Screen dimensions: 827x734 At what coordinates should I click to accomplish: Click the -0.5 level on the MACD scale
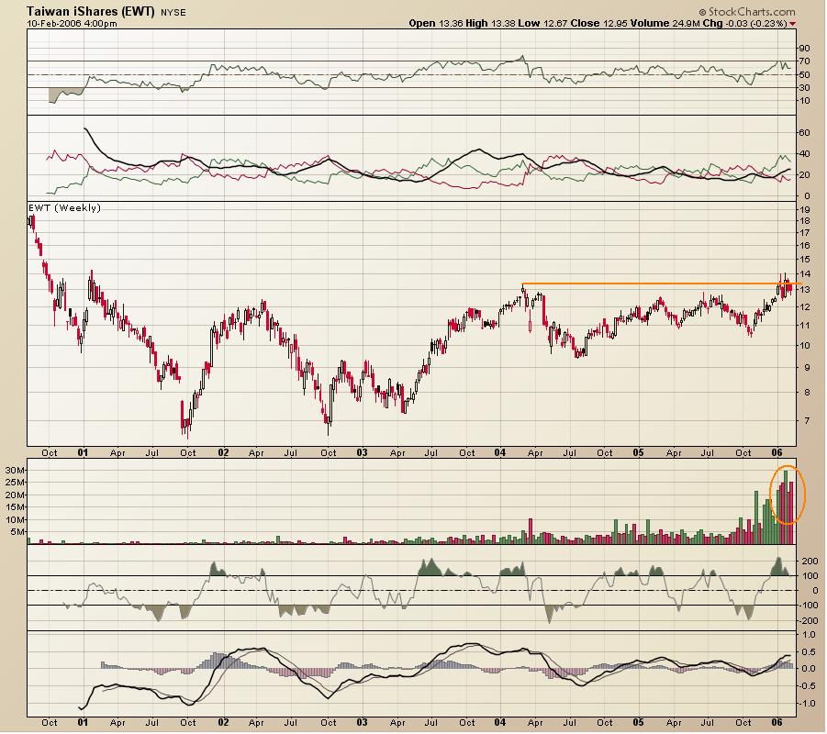point(807,686)
